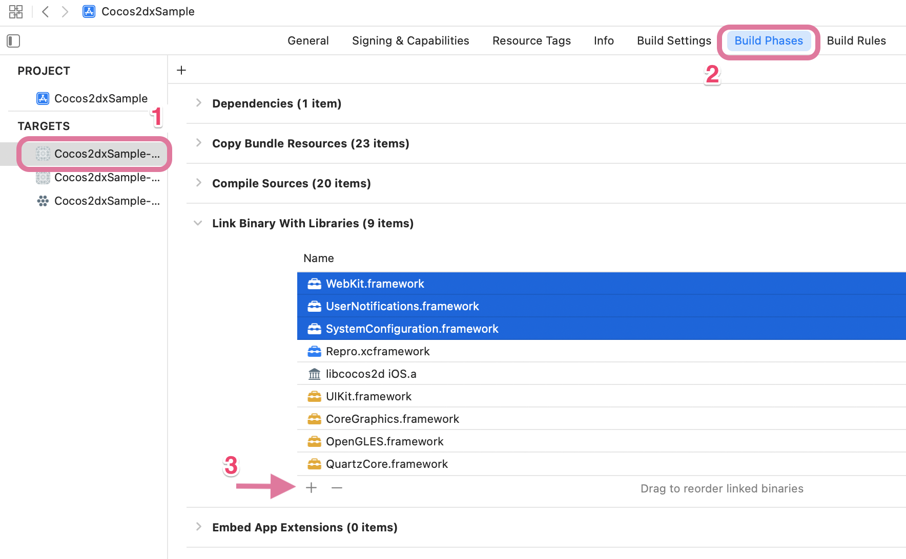Viewport: 906px width, 559px height.
Task: Expand the Dependencies section
Action: 199,103
